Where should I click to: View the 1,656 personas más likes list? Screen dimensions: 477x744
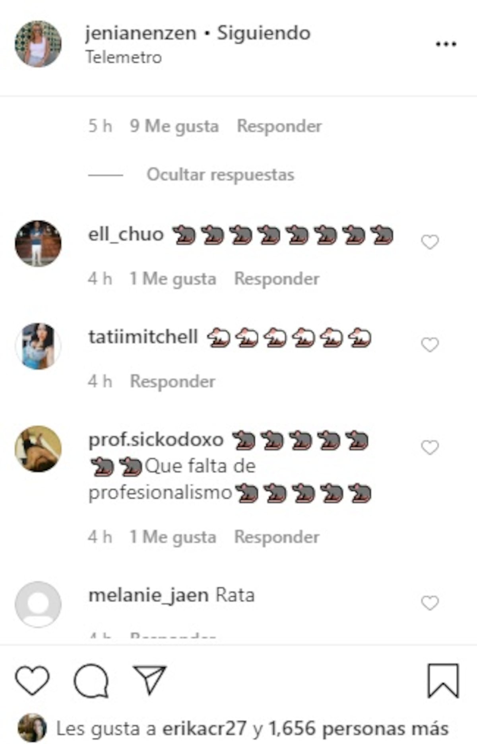(x=359, y=729)
